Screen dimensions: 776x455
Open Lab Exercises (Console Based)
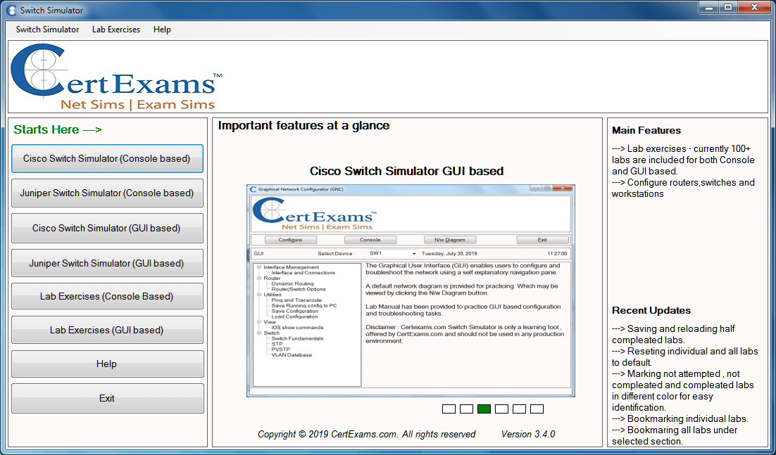click(107, 297)
